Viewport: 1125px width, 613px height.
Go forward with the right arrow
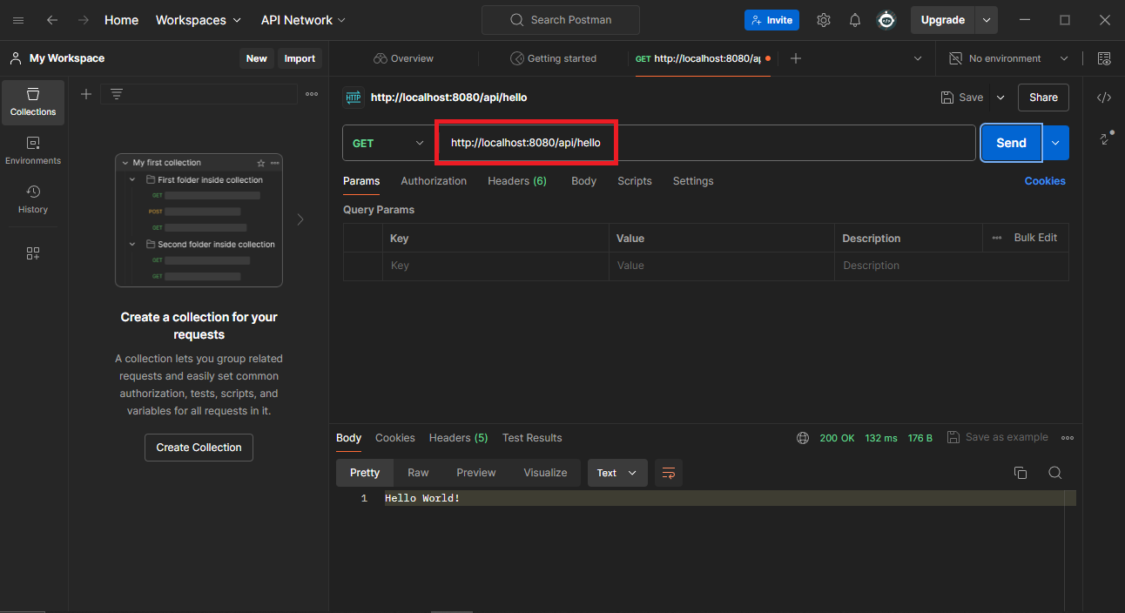click(83, 20)
